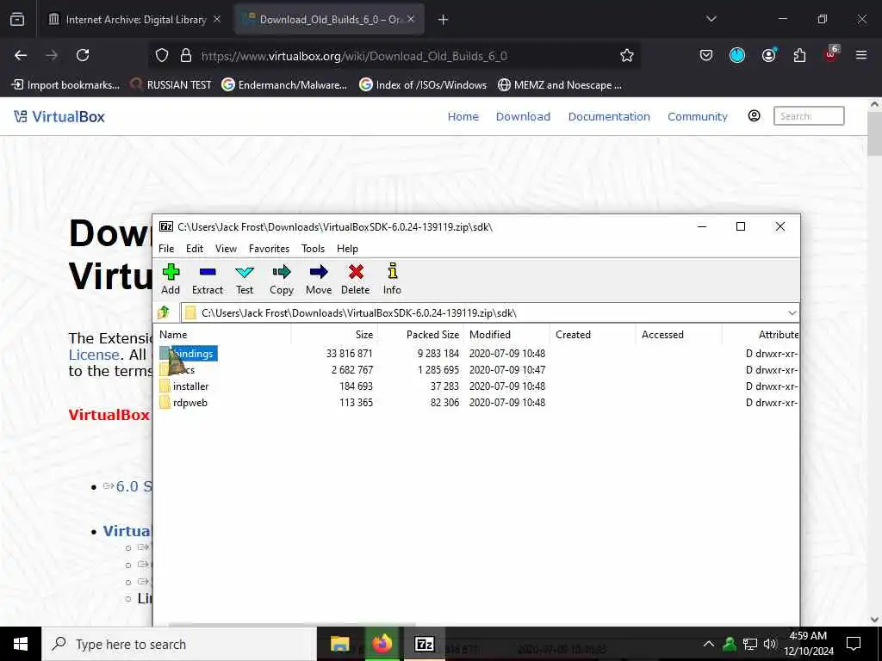Click the Add toolbar icon in 7-Zip
Image resolution: width=882 pixels, height=661 pixels.
(171, 273)
